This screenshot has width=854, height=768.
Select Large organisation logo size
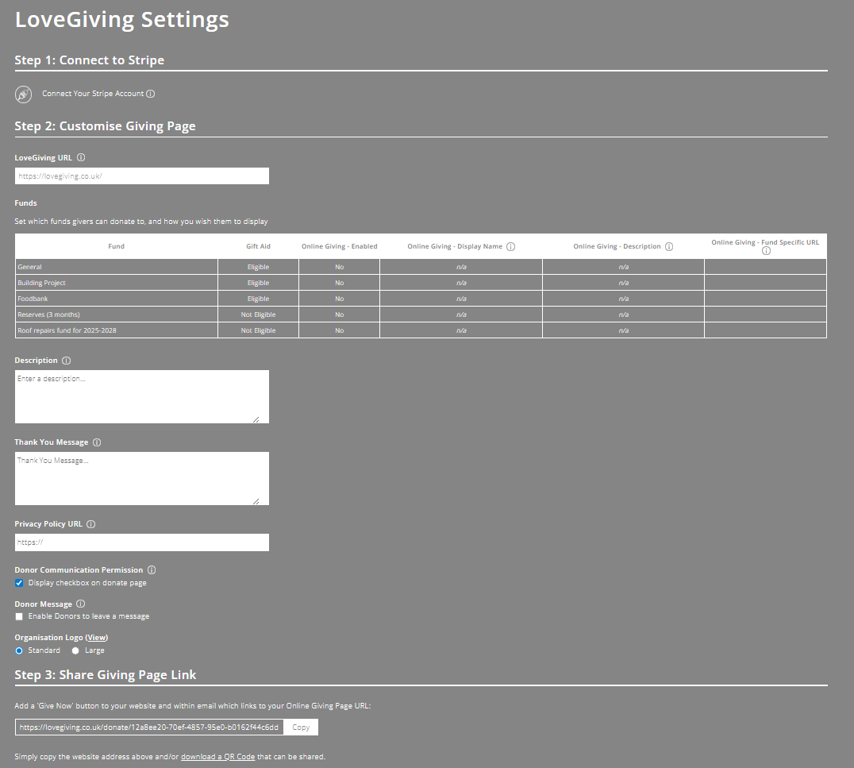[x=75, y=650]
